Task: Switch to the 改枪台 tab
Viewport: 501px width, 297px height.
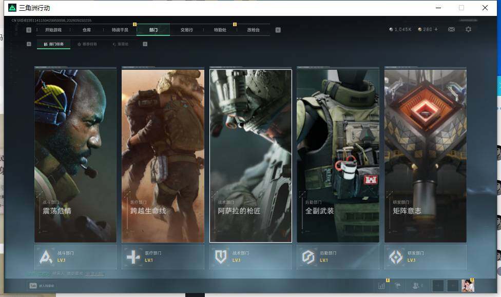Action: (254, 30)
